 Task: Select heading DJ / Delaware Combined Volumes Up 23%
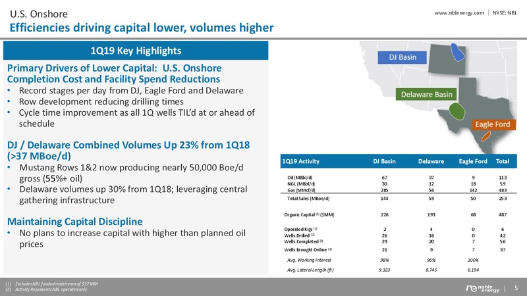coord(128,151)
